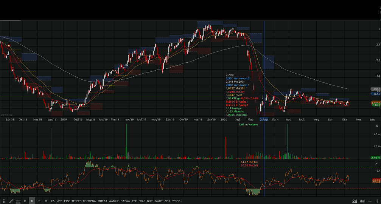The height and width of the screenshot is (204, 381).
Task: Load the ΓΔ index symbol
Action: (53, 201)
